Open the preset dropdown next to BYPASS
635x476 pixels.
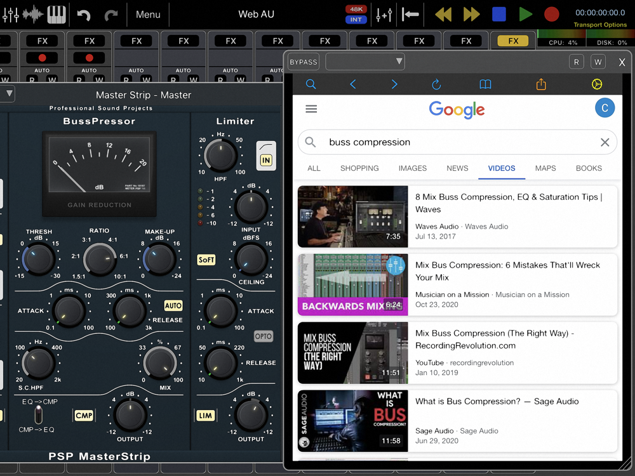365,62
